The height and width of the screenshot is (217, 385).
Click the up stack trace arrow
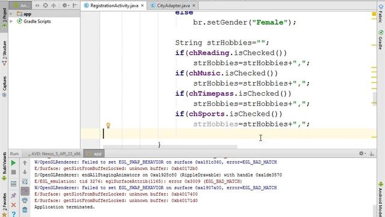tap(25, 163)
